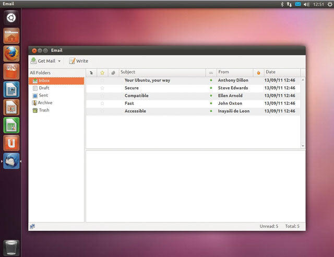Open the network indicator in top panel
The image size is (334, 257).
tap(289, 4)
